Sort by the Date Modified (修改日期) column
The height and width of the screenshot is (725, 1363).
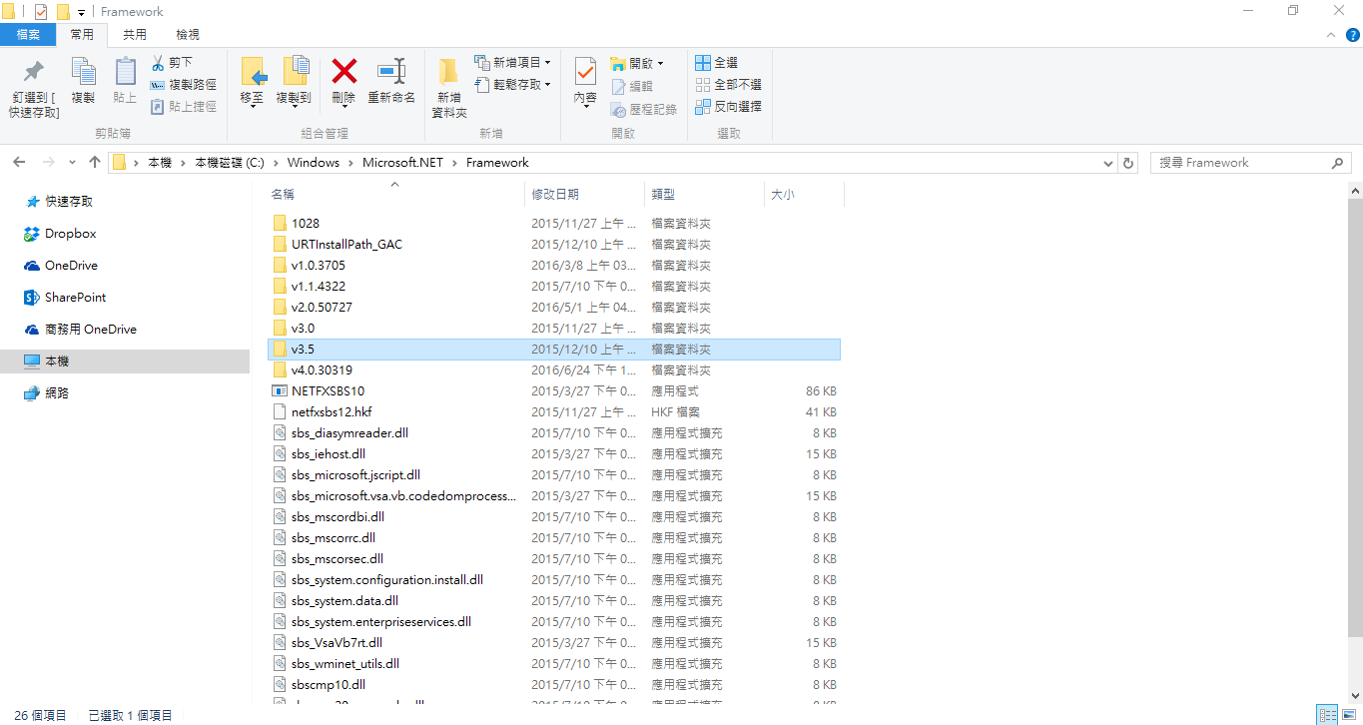tap(584, 195)
